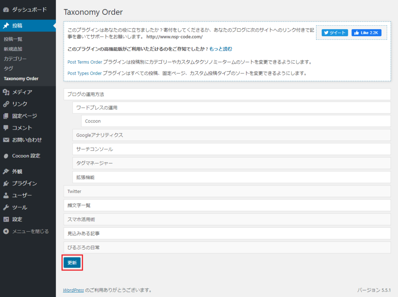
Task: Select the ブログの運用方法 category row
Action: point(227,94)
